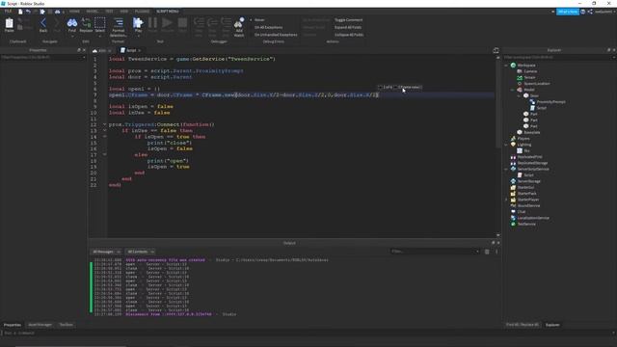Screen dimensions: 617x347
Task: Select StarterGui in Explorer
Action: tap(525, 187)
